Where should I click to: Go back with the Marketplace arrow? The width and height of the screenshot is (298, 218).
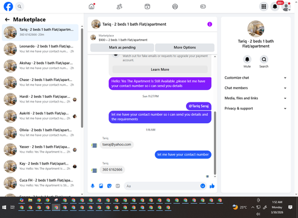pos(7,20)
